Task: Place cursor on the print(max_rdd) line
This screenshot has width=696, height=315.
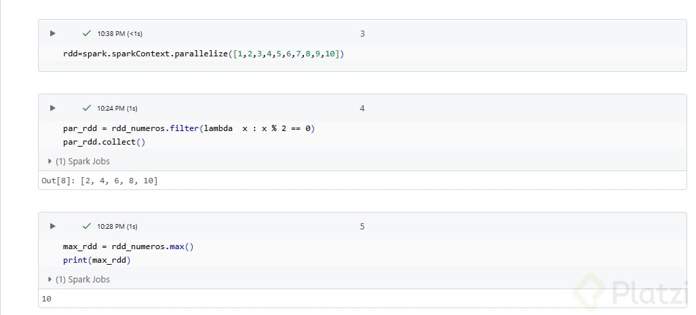Action: [96, 260]
